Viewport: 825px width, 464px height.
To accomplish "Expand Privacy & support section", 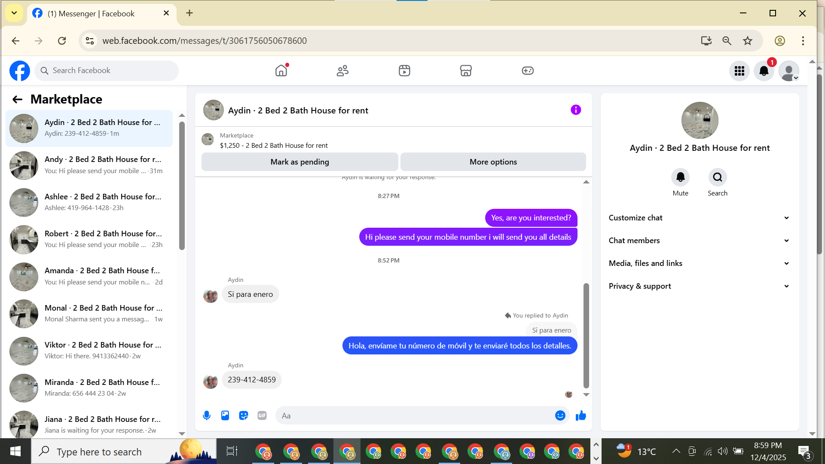I will tap(699, 286).
